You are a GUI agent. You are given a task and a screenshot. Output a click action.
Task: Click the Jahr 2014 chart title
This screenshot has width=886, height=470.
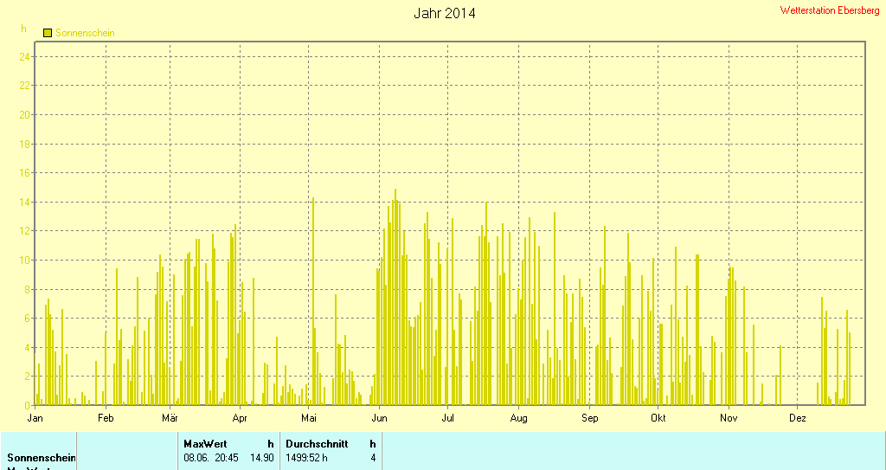(x=444, y=13)
